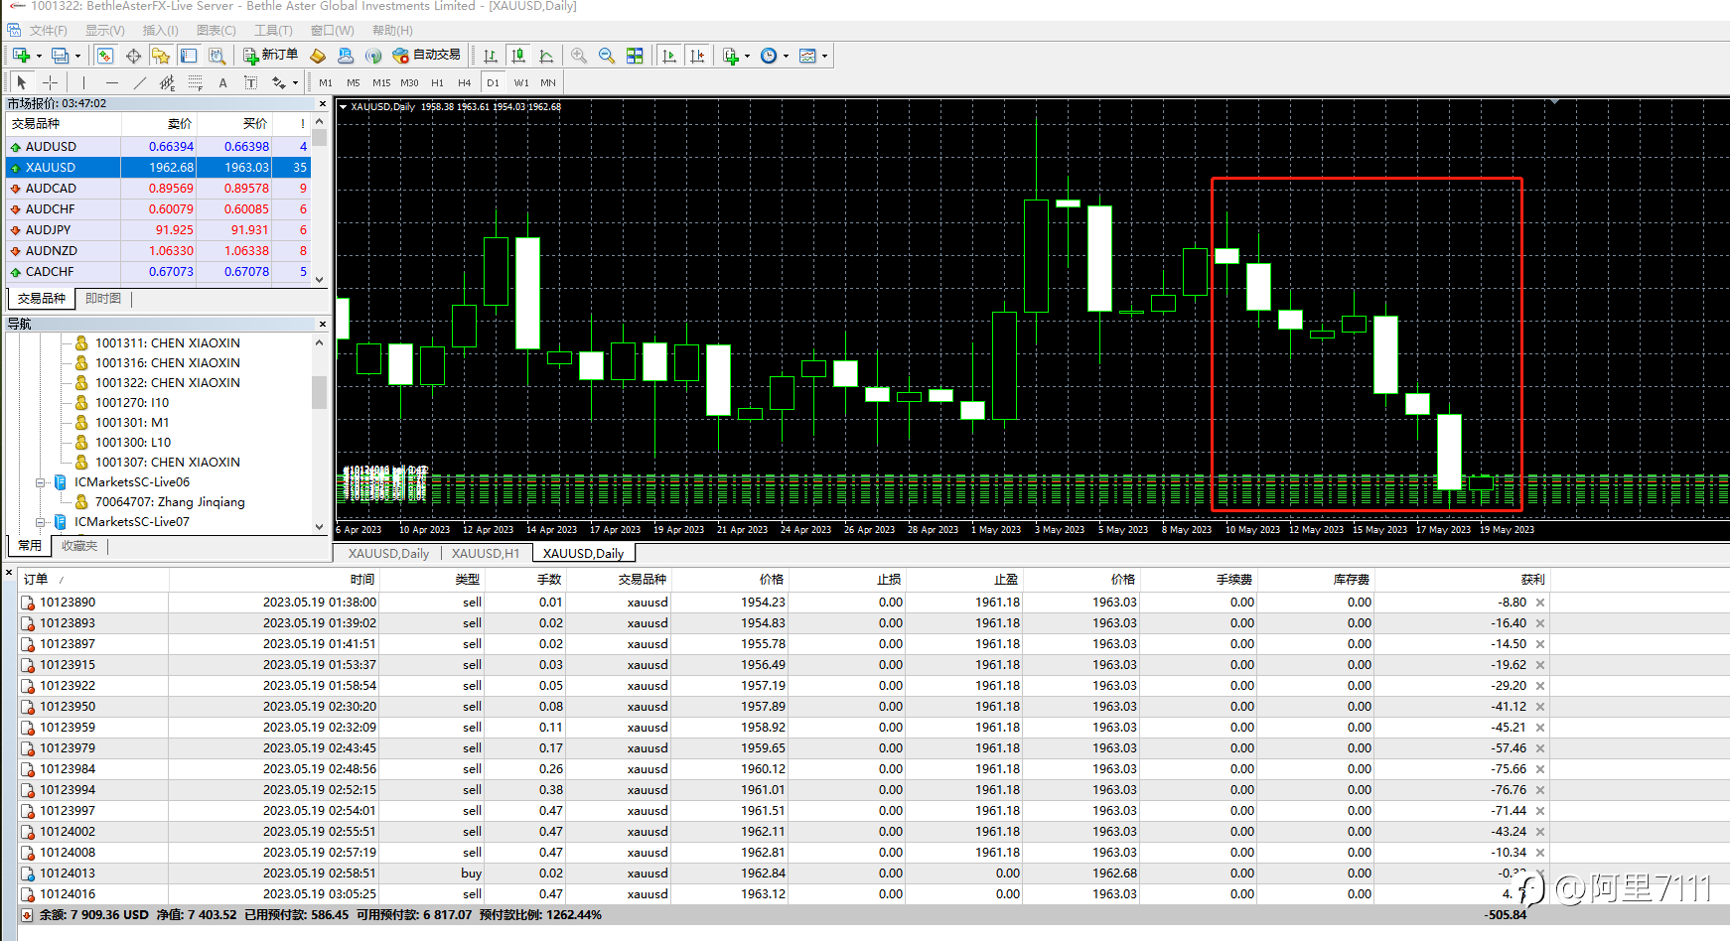Switch to the XAUUSD,H1 chart tab
The height and width of the screenshot is (941, 1730).
pyautogui.click(x=486, y=553)
